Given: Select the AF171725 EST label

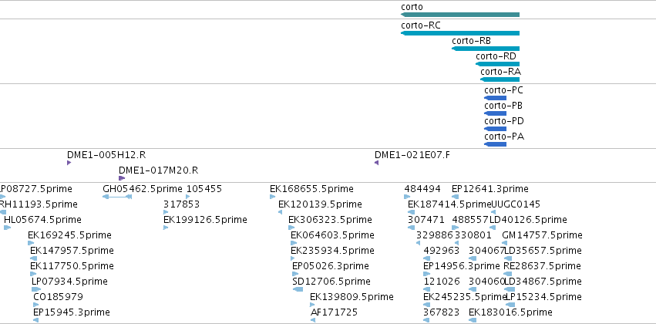Looking at the screenshot, I should point(334,312).
